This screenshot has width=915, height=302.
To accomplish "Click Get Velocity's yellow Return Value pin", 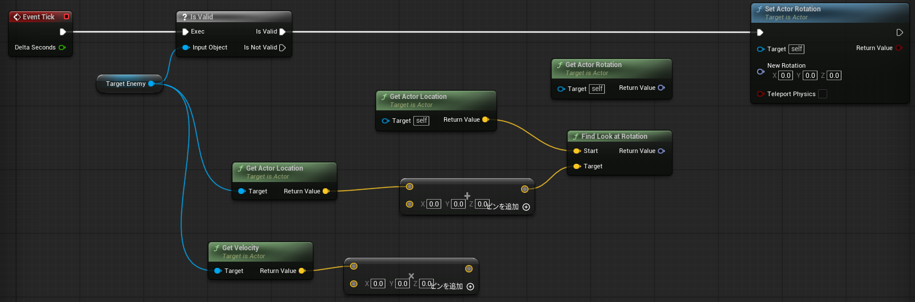I will point(302,271).
